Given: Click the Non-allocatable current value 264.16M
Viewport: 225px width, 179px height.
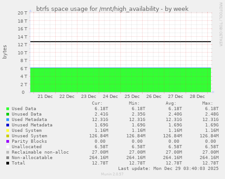Looking at the screenshot, I should tap(99, 158).
